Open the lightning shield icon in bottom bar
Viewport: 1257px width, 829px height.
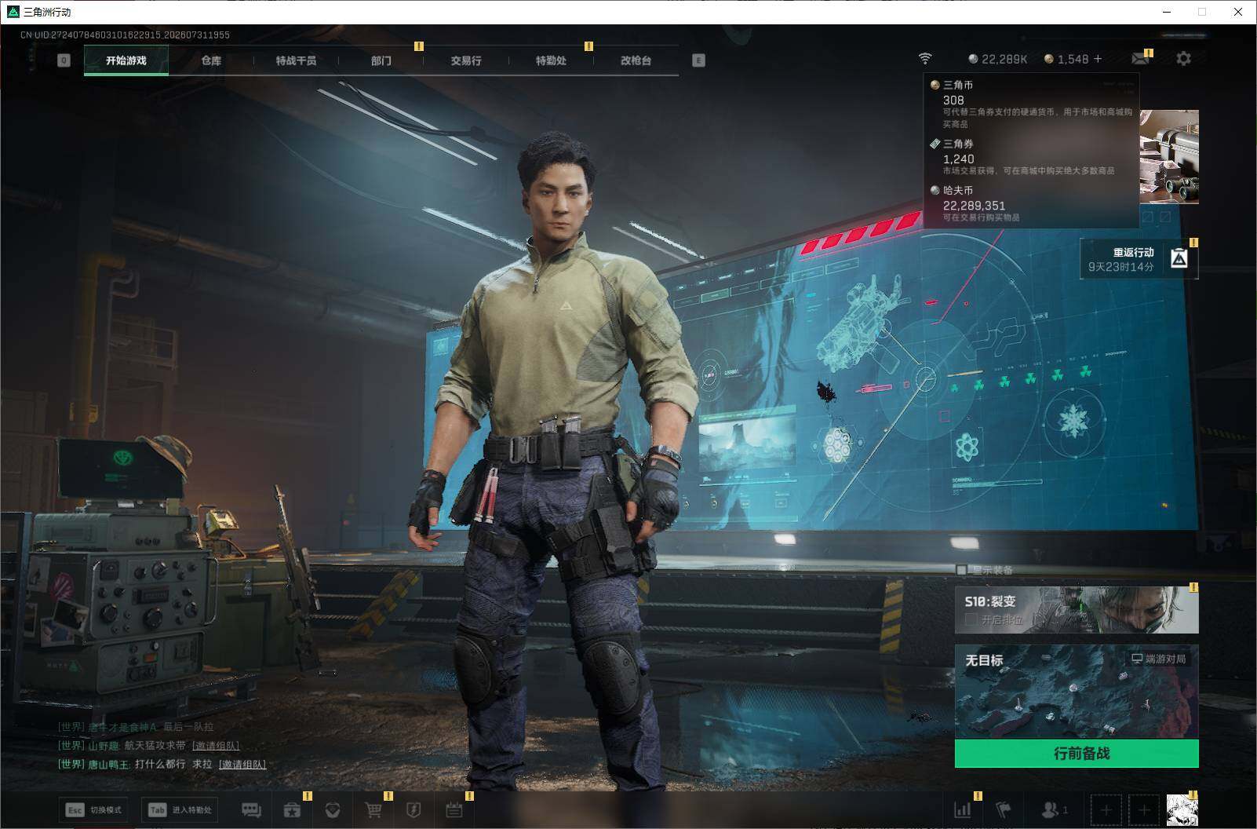coord(414,810)
